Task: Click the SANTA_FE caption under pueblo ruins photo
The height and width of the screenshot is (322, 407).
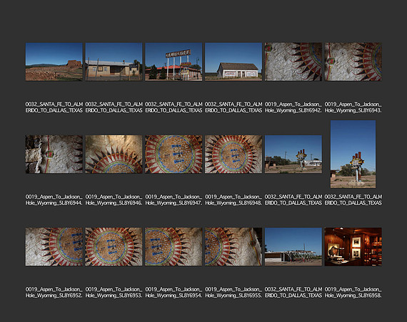Action: point(54,107)
